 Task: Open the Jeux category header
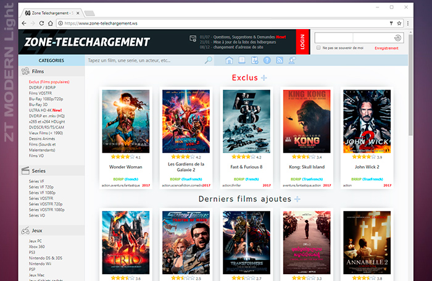click(x=52, y=230)
